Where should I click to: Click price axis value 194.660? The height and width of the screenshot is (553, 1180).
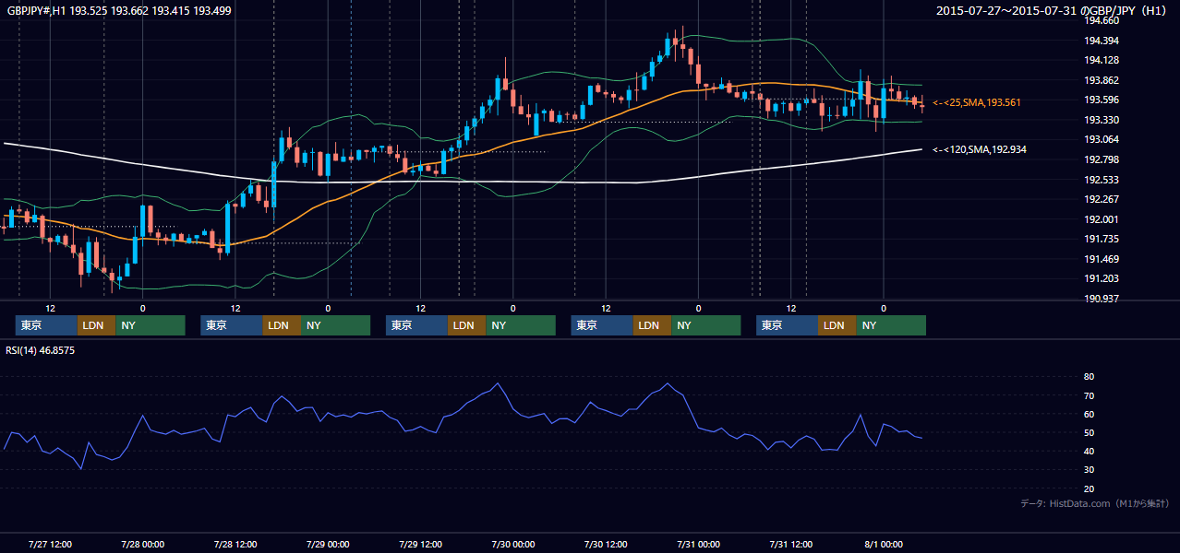click(1102, 21)
